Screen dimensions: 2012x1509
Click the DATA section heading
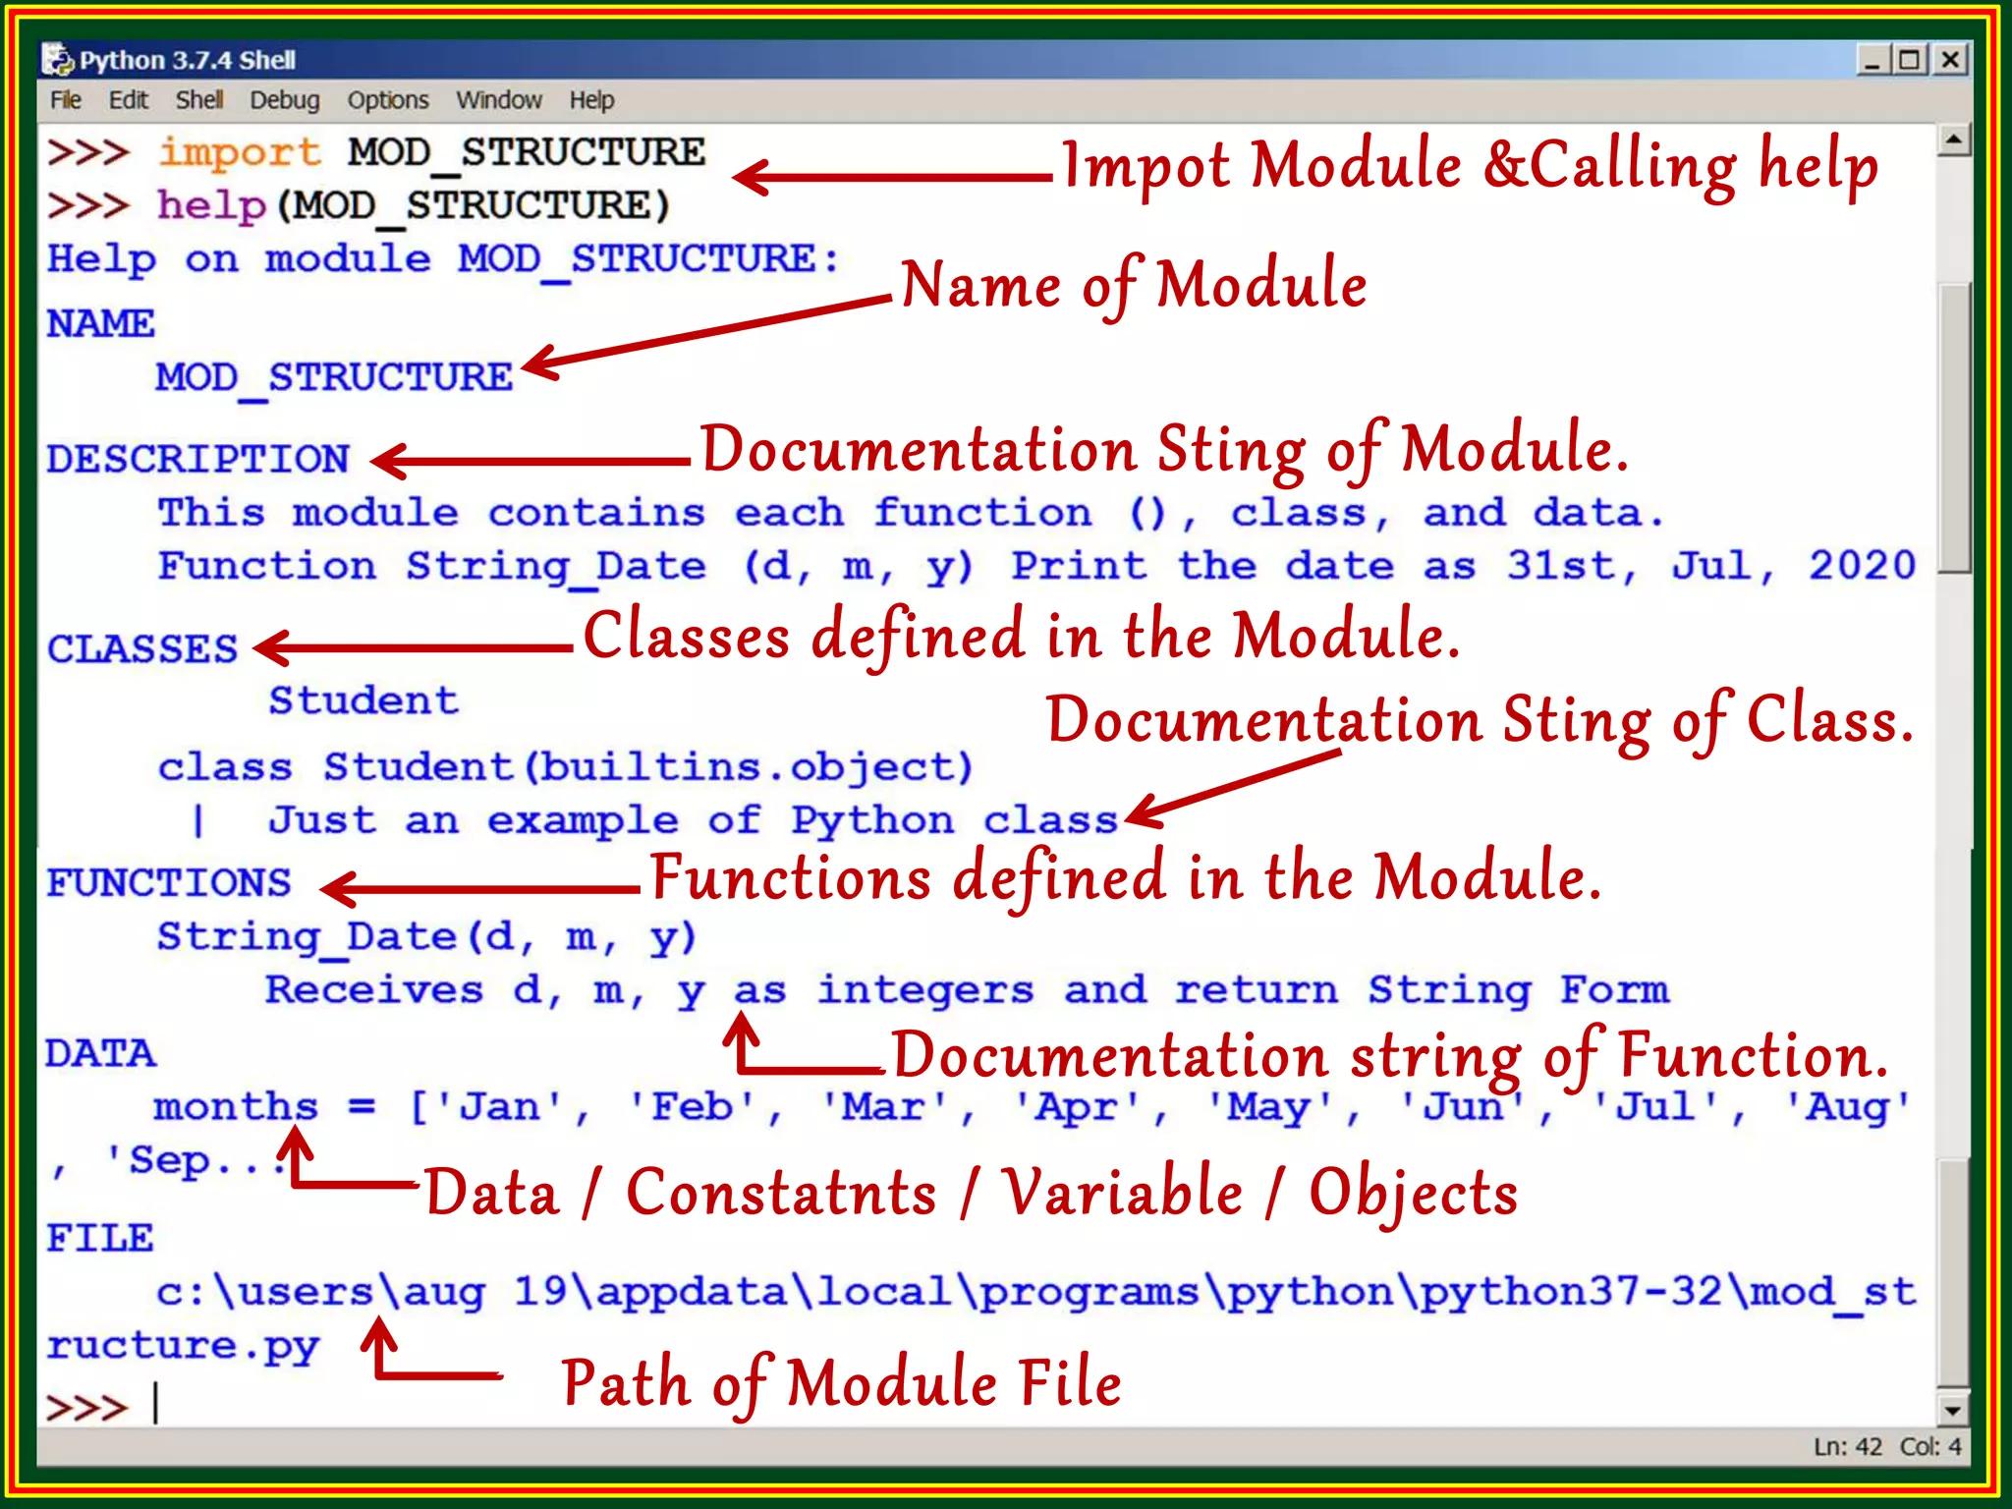(100, 1054)
